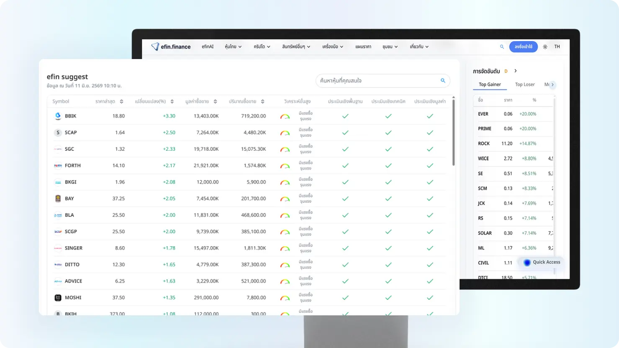This screenshot has height=348, width=619.
Task: Toggle the light/dark theme sun icon
Action: 545,46
